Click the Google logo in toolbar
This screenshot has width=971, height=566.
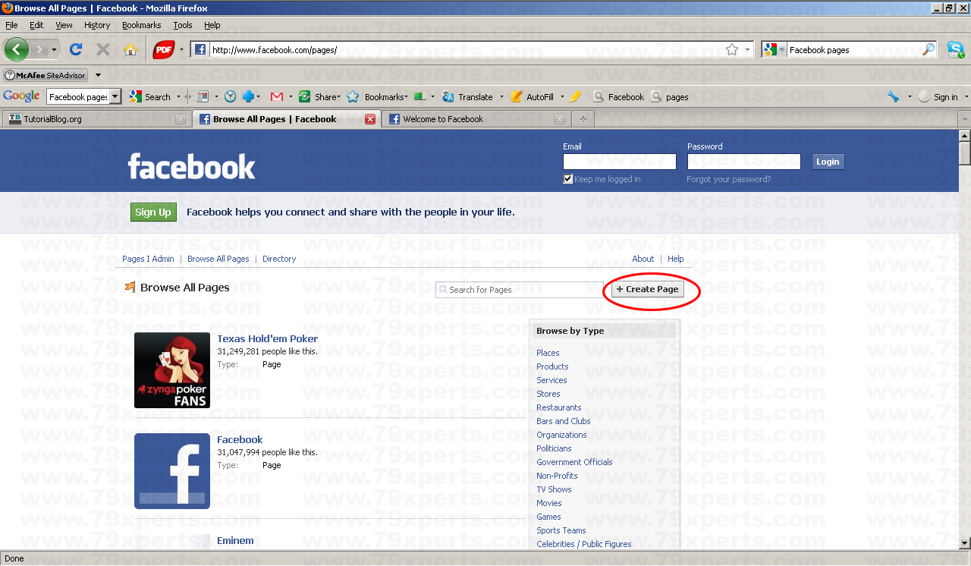pos(21,96)
